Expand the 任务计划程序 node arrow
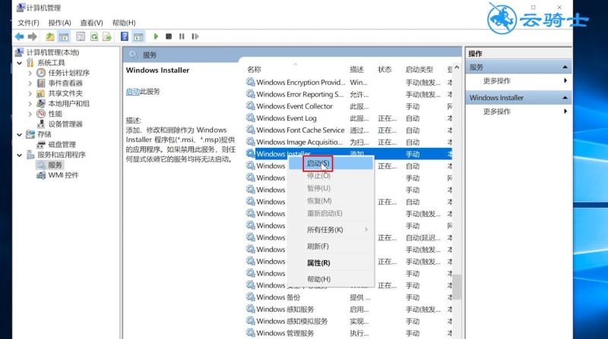 [x=30, y=73]
